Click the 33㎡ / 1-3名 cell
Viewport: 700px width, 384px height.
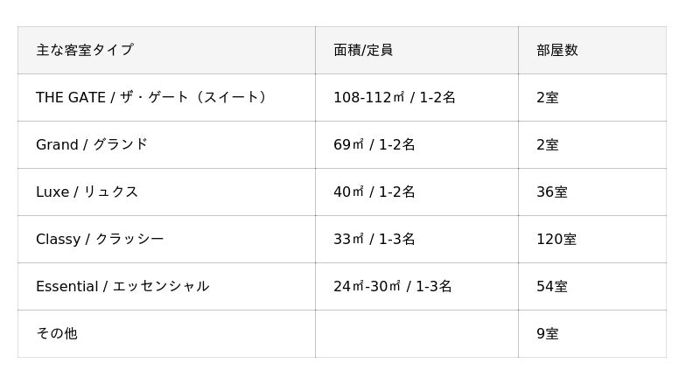click(374, 240)
